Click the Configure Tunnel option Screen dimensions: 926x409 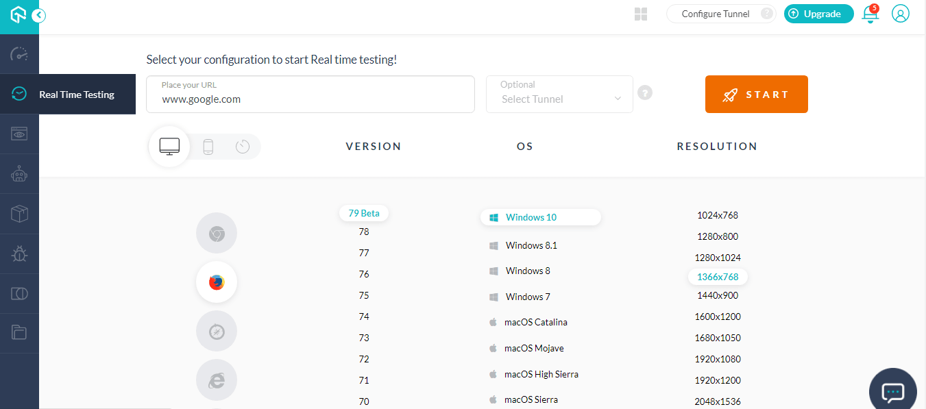pyautogui.click(x=715, y=13)
